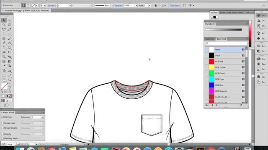Click the Gradient slider bar
Viewport: 268px width, 150px height.
tap(224, 30)
